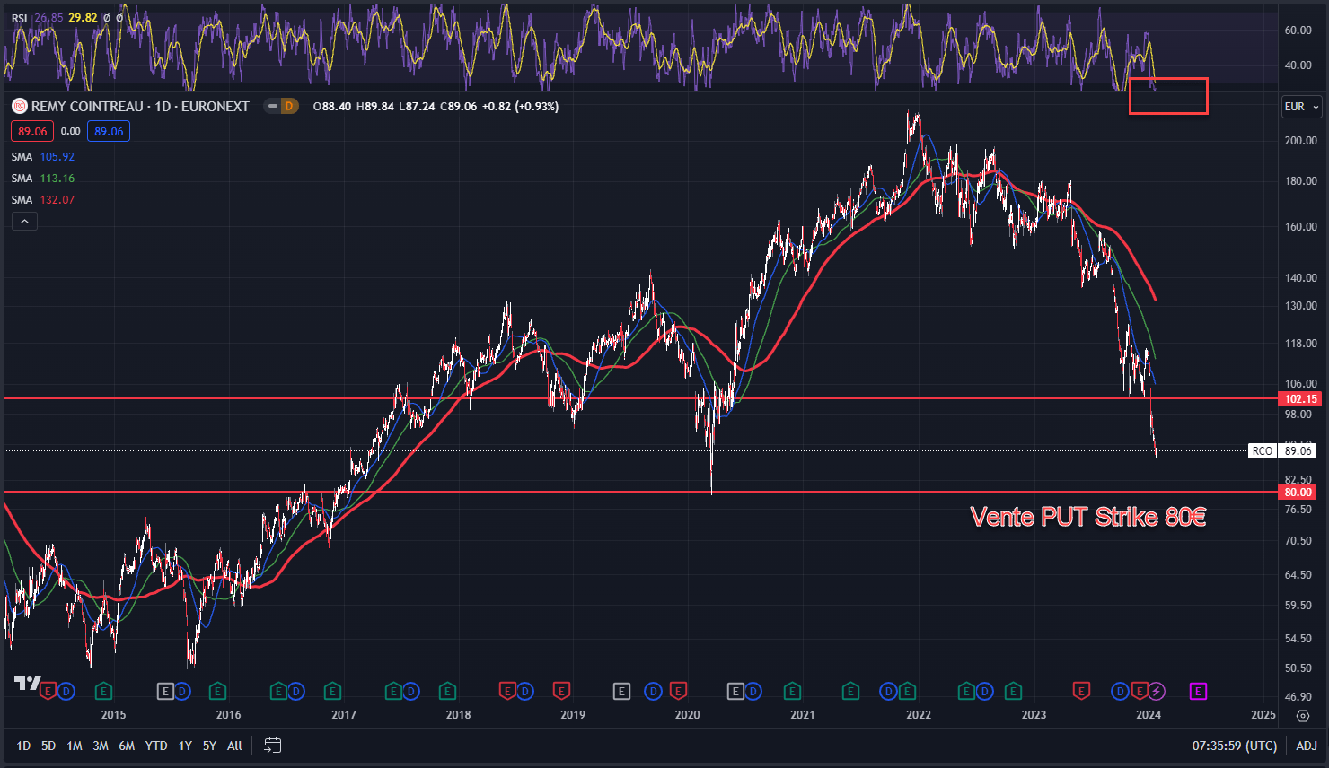The image size is (1329, 768).
Task: Click the 80.00 horizontal line price label
Action: 1298,493
